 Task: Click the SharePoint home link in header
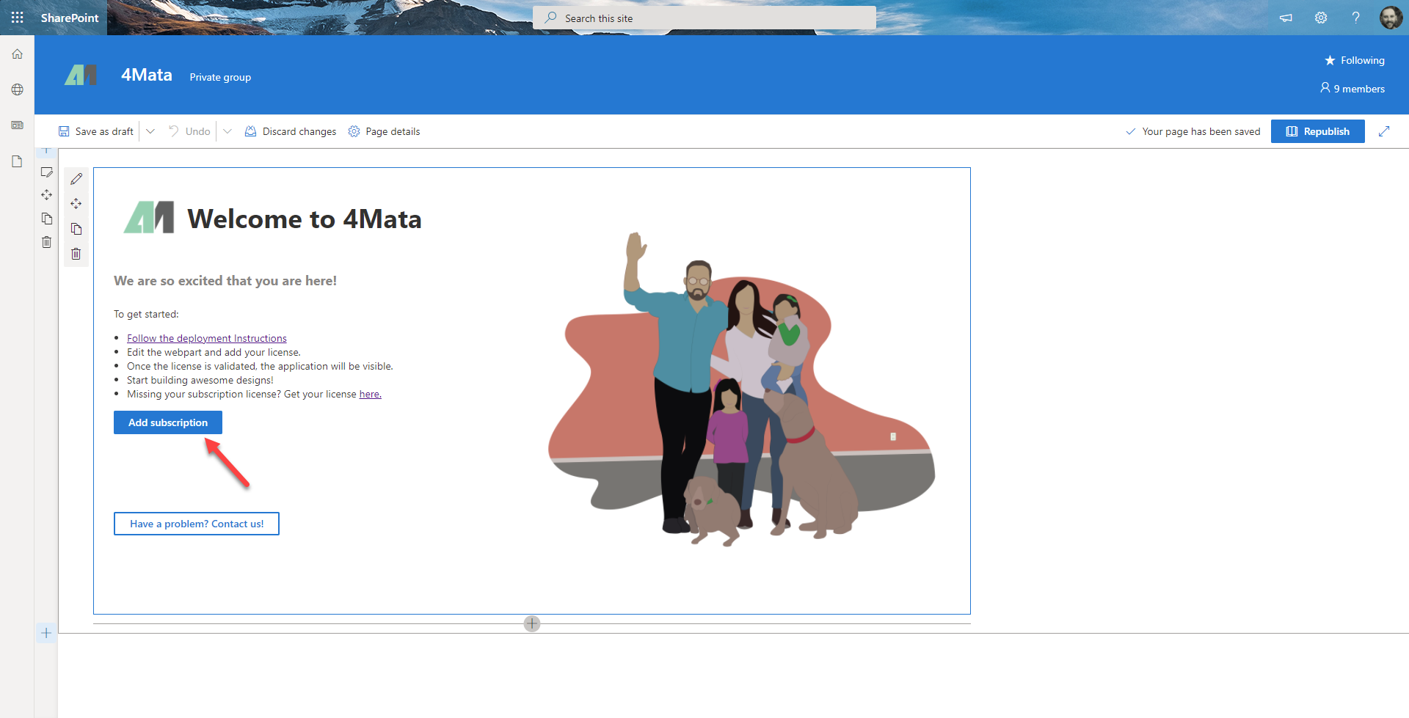pyautogui.click(x=70, y=18)
